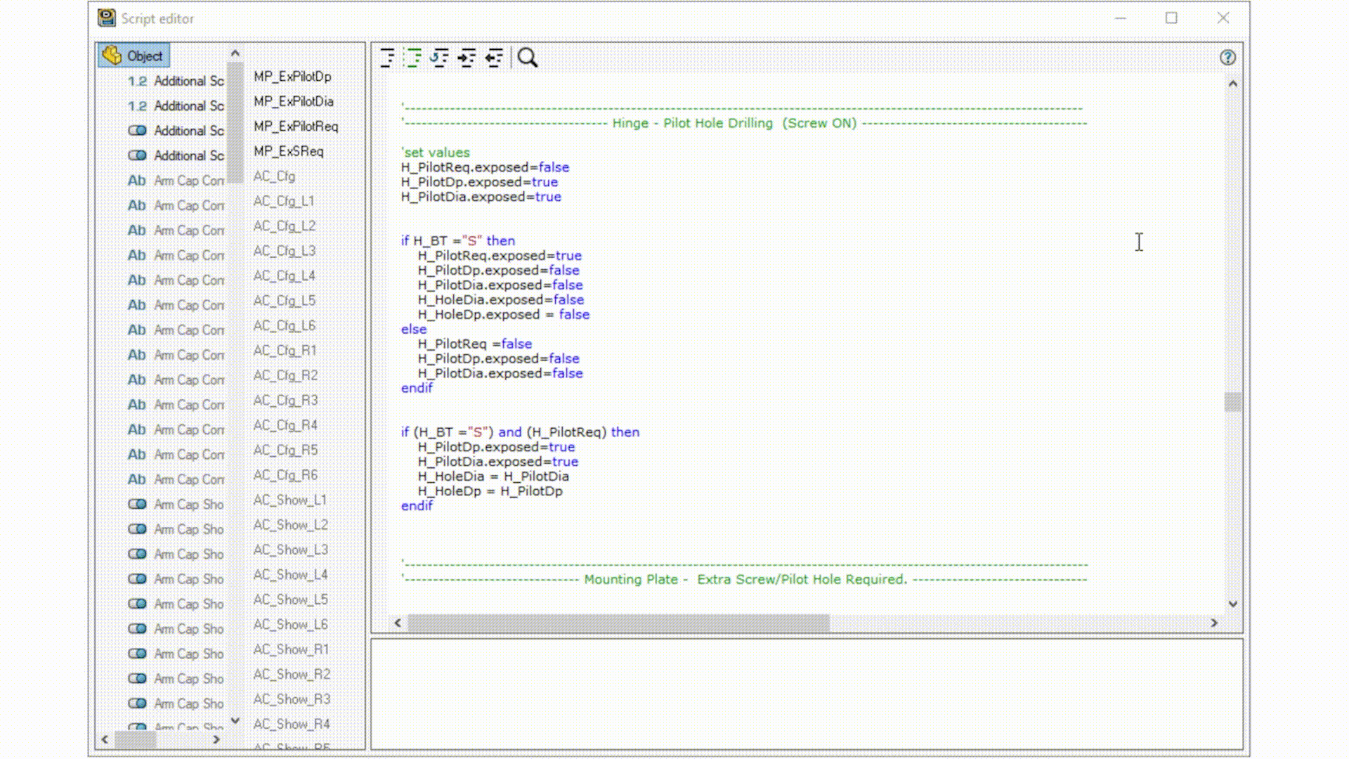Click the code editor horizontal scroll-left arrow
This screenshot has width=1349, height=759.
click(x=398, y=623)
